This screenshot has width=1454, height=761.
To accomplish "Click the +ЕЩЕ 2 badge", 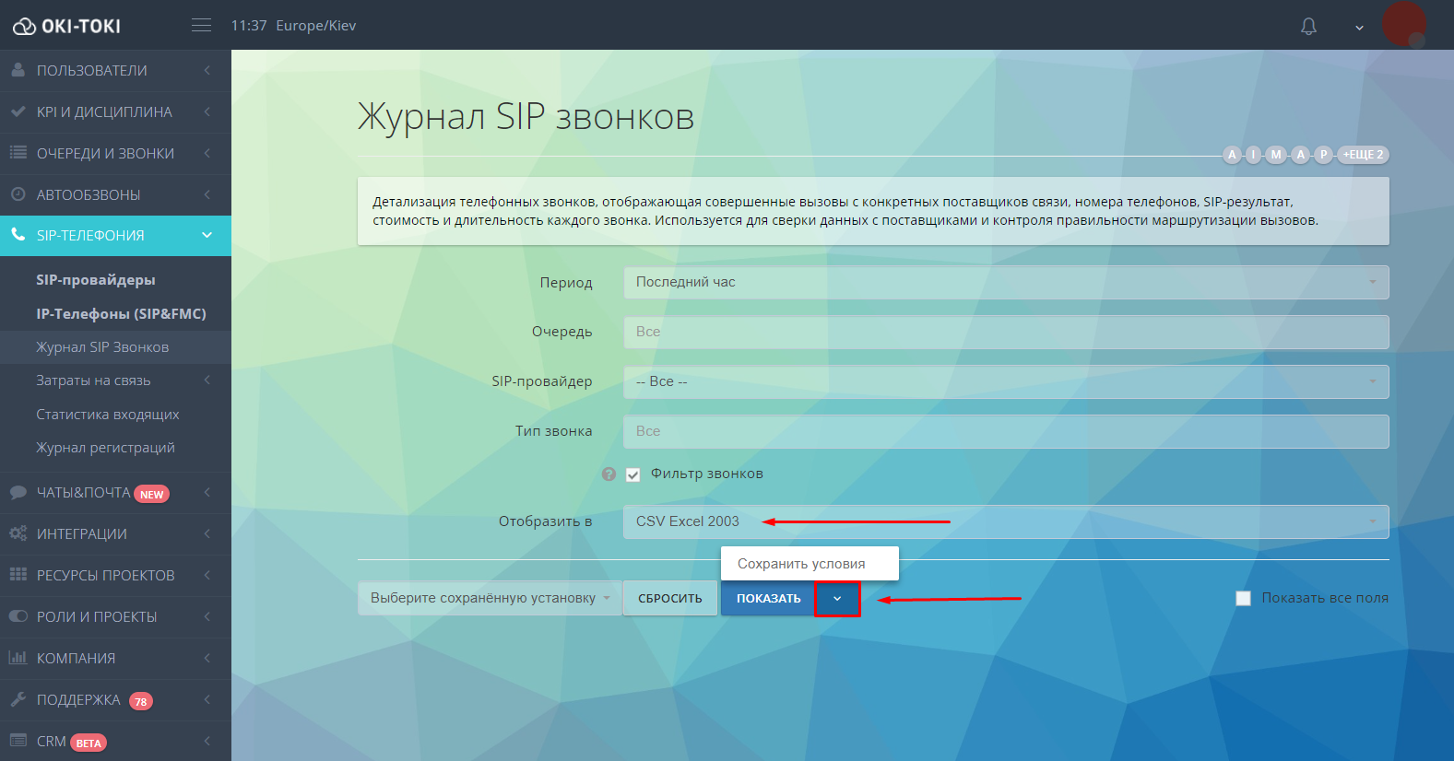I will pyautogui.click(x=1363, y=155).
